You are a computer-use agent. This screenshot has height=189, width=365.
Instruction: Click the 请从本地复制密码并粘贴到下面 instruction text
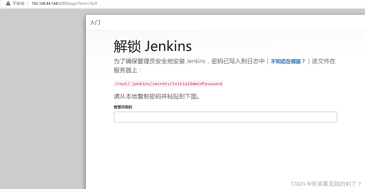157,97
